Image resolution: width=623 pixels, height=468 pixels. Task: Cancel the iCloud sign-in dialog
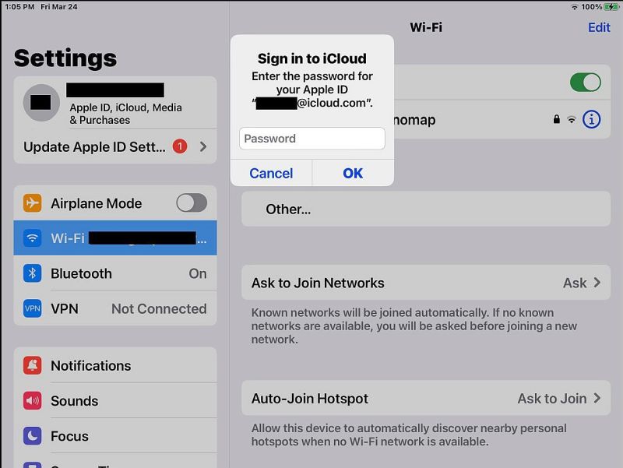point(271,173)
